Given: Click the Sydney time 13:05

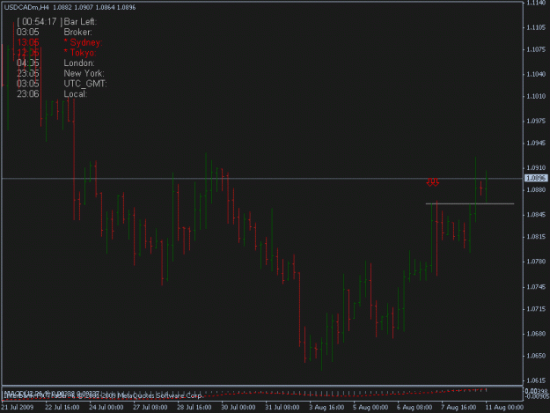Looking at the screenshot, I should 27,42.
